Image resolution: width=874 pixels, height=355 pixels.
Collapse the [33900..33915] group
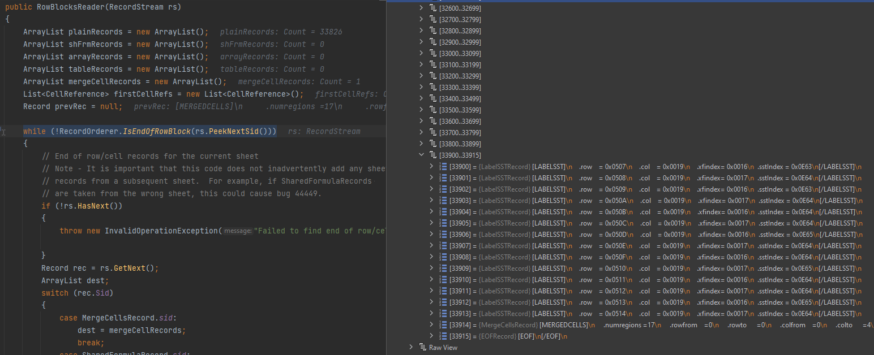click(x=421, y=155)
